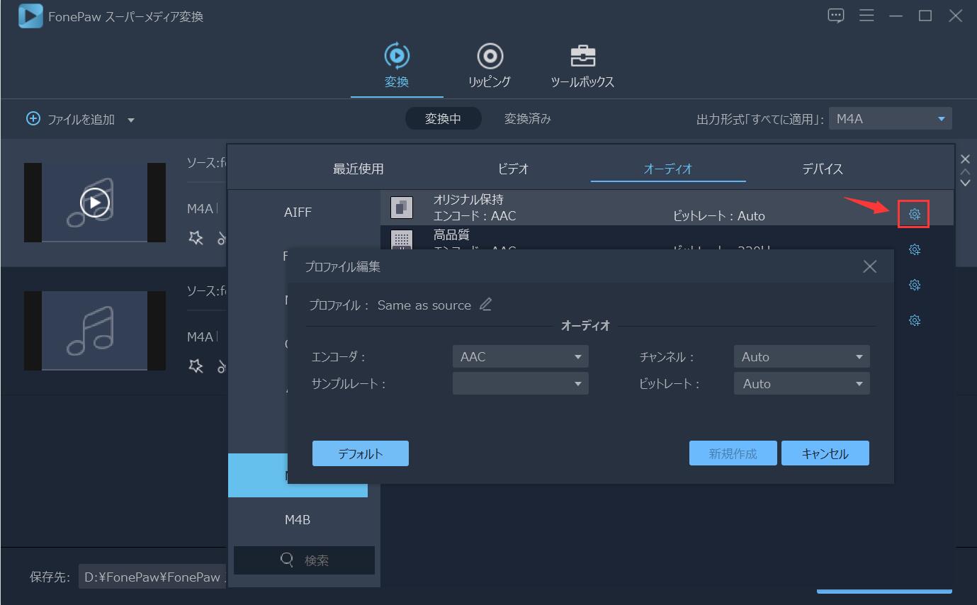Screen dimensions: 977x605
Task: Open settings gear for 高品質 profile
Action: click(914, 249)
